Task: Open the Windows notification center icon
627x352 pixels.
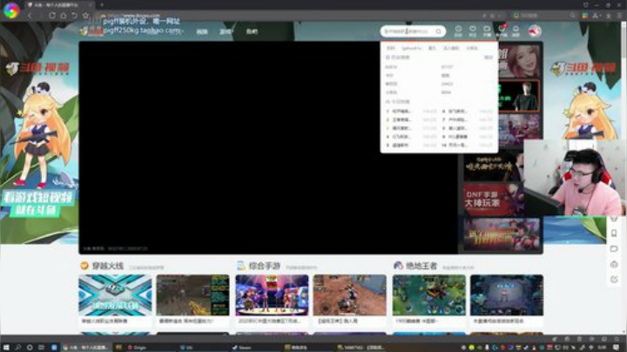Action: [617, 347]
